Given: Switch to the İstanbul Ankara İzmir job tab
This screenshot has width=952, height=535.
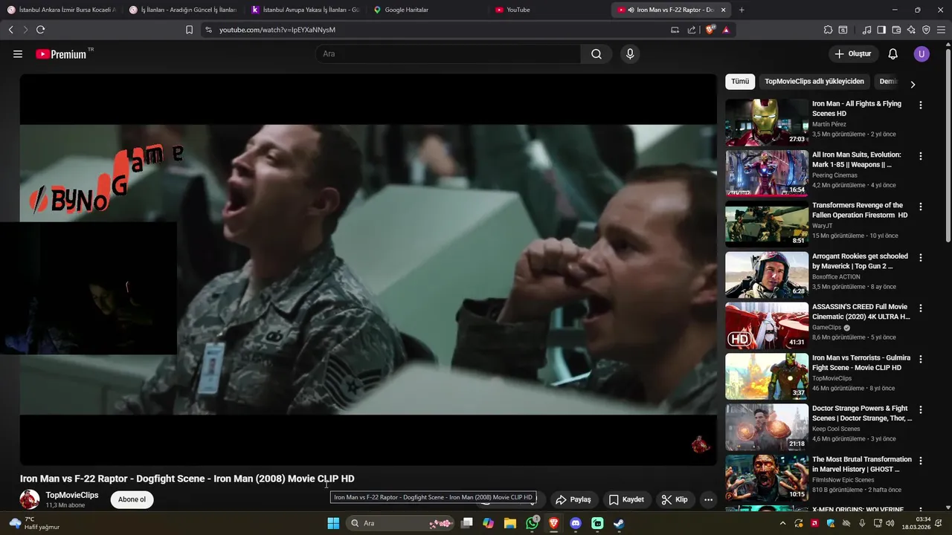Looking at the screenshot, I should 61,10.
